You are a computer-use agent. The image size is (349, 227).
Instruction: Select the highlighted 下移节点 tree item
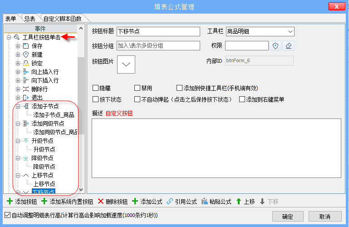coord(44,191)
